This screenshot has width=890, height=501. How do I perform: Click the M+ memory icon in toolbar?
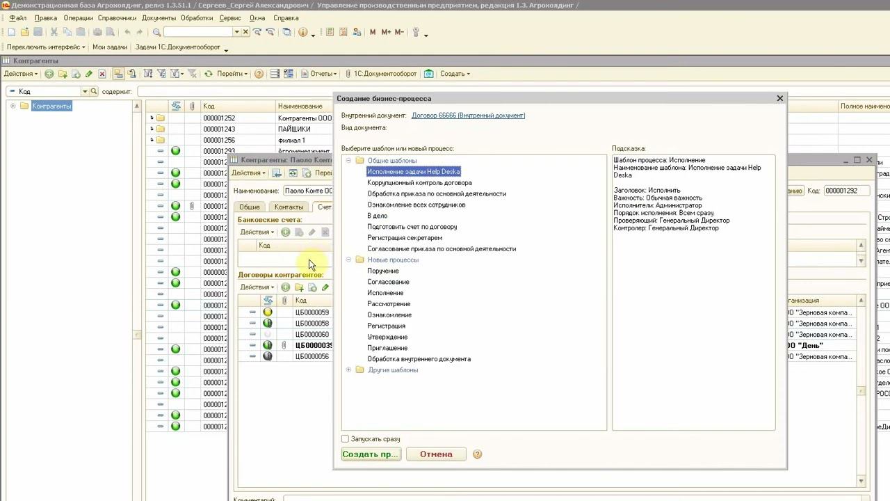point(386,32)
